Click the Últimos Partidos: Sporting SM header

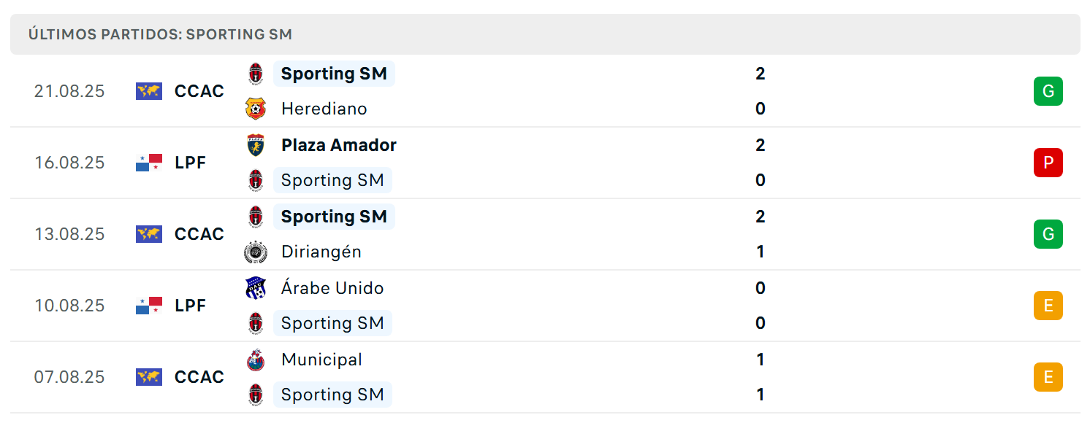[160, 34]
